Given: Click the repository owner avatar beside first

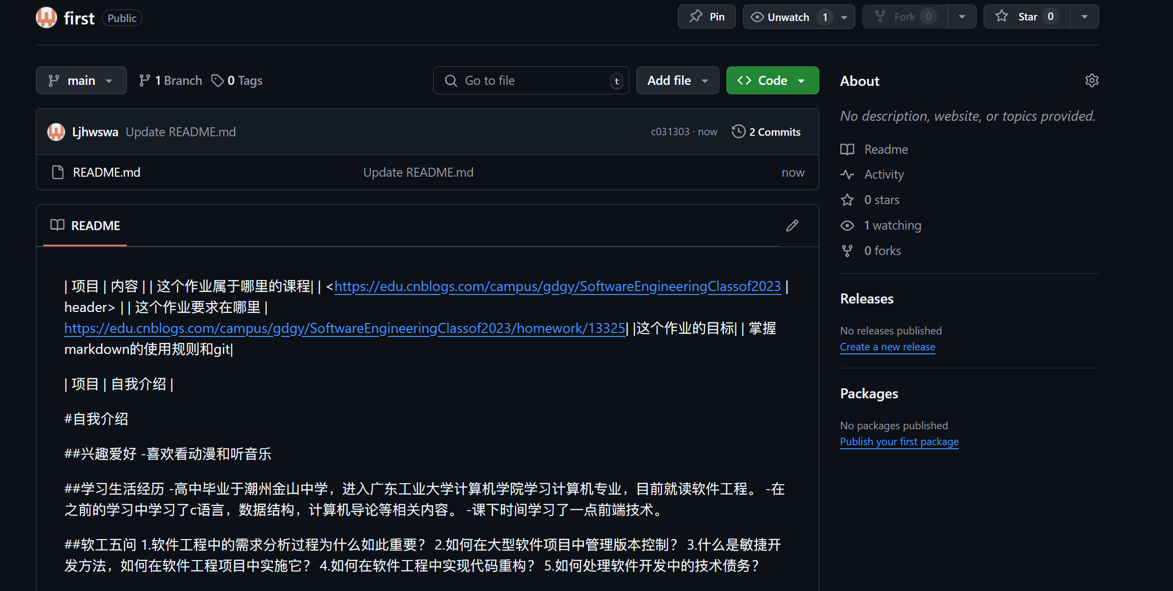Looking at the screenshot, I should coord(46,17).
